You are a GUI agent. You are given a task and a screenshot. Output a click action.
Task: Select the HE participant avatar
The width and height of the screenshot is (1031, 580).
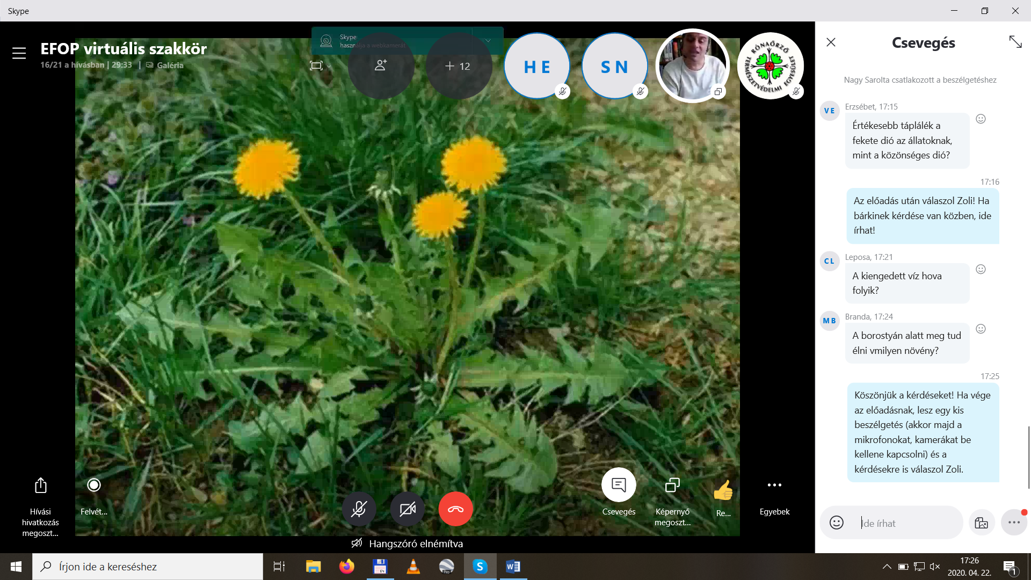click(537, 66)
